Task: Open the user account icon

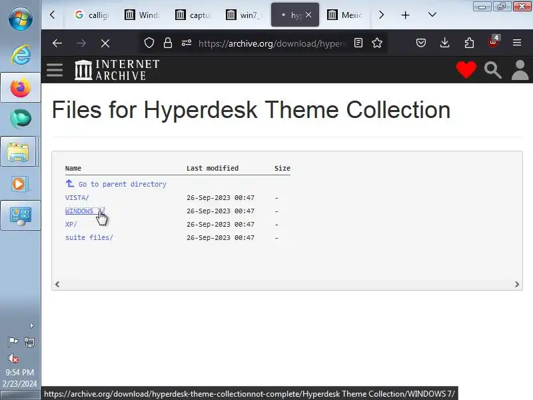Action: click(x=520, y=70)
